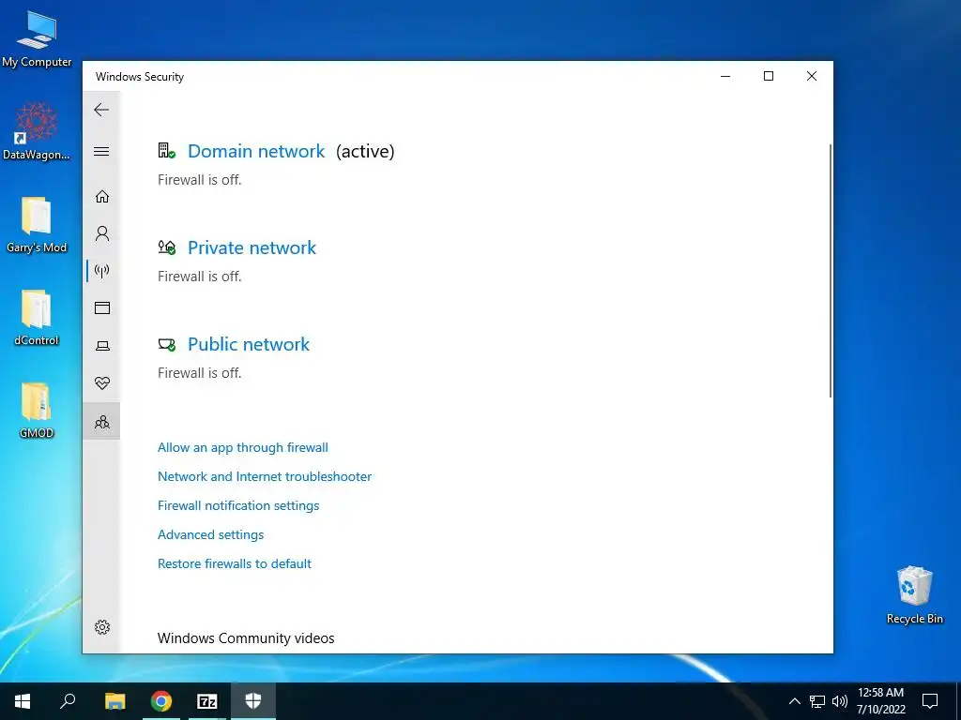
Task: Select dControl folder on desktop
Action: [37, 318]
